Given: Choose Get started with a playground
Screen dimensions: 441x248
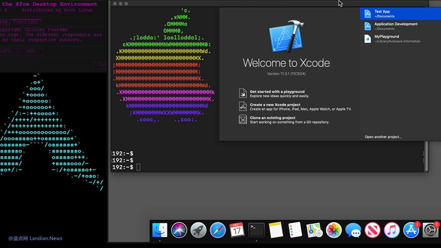Looking at the screenshot, I should (x=277, y=92).
